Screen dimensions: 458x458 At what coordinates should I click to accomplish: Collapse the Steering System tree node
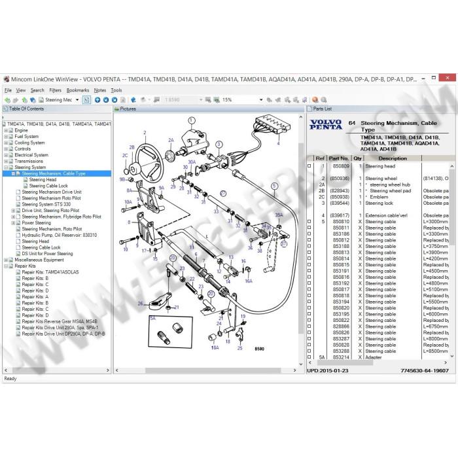6,167
